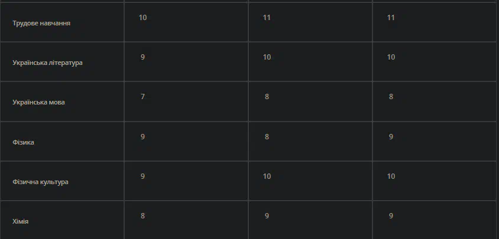Select last-column 8 in Українська мова row
This screenshot has height=239, width=499.
(x=391, y=97)
